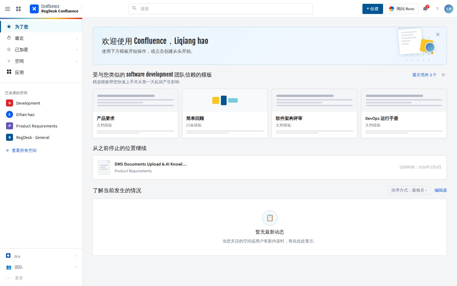Expand the 最近 submenu arrow
The height and width of the screenshot is (286, 457).
[x=76, y=38]
